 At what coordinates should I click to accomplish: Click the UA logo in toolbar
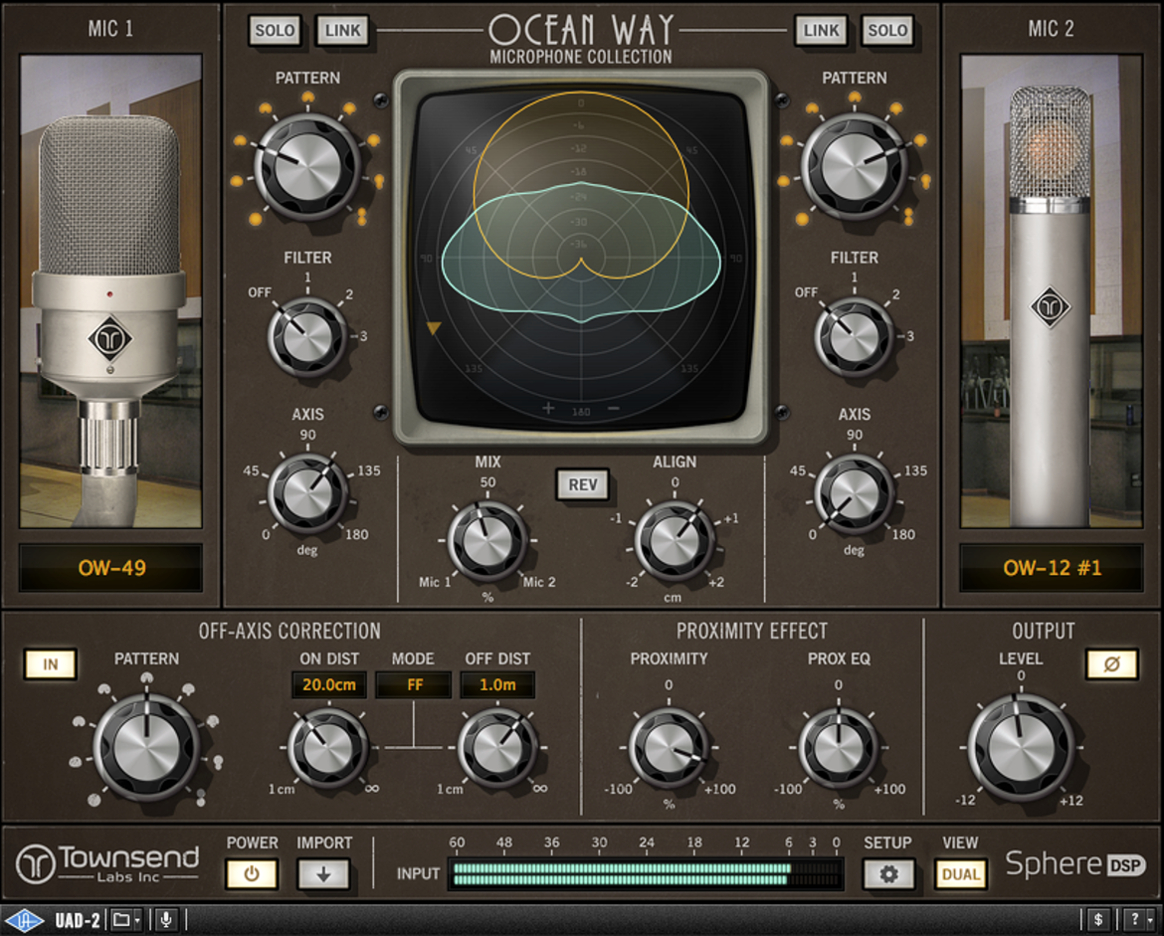(x=25, y=921)
